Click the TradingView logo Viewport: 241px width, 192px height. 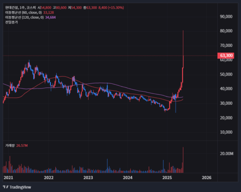[5, 187]
